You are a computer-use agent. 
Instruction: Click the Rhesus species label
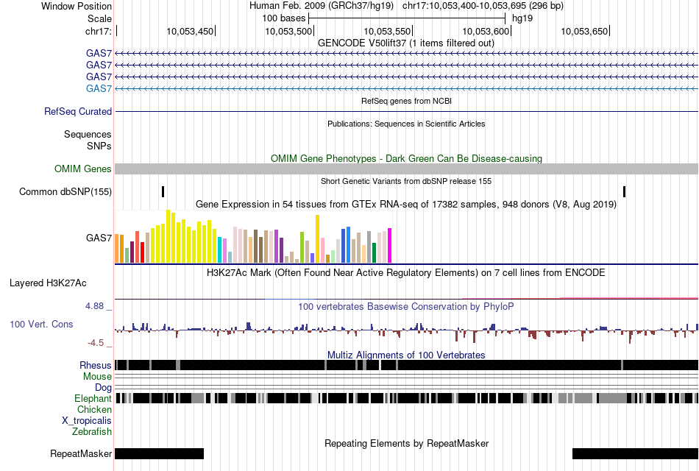pos(96,365)
